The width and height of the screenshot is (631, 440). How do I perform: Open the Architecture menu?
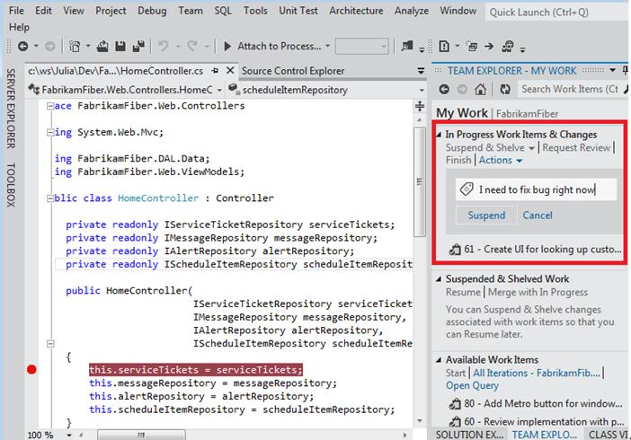click(356, 11)
